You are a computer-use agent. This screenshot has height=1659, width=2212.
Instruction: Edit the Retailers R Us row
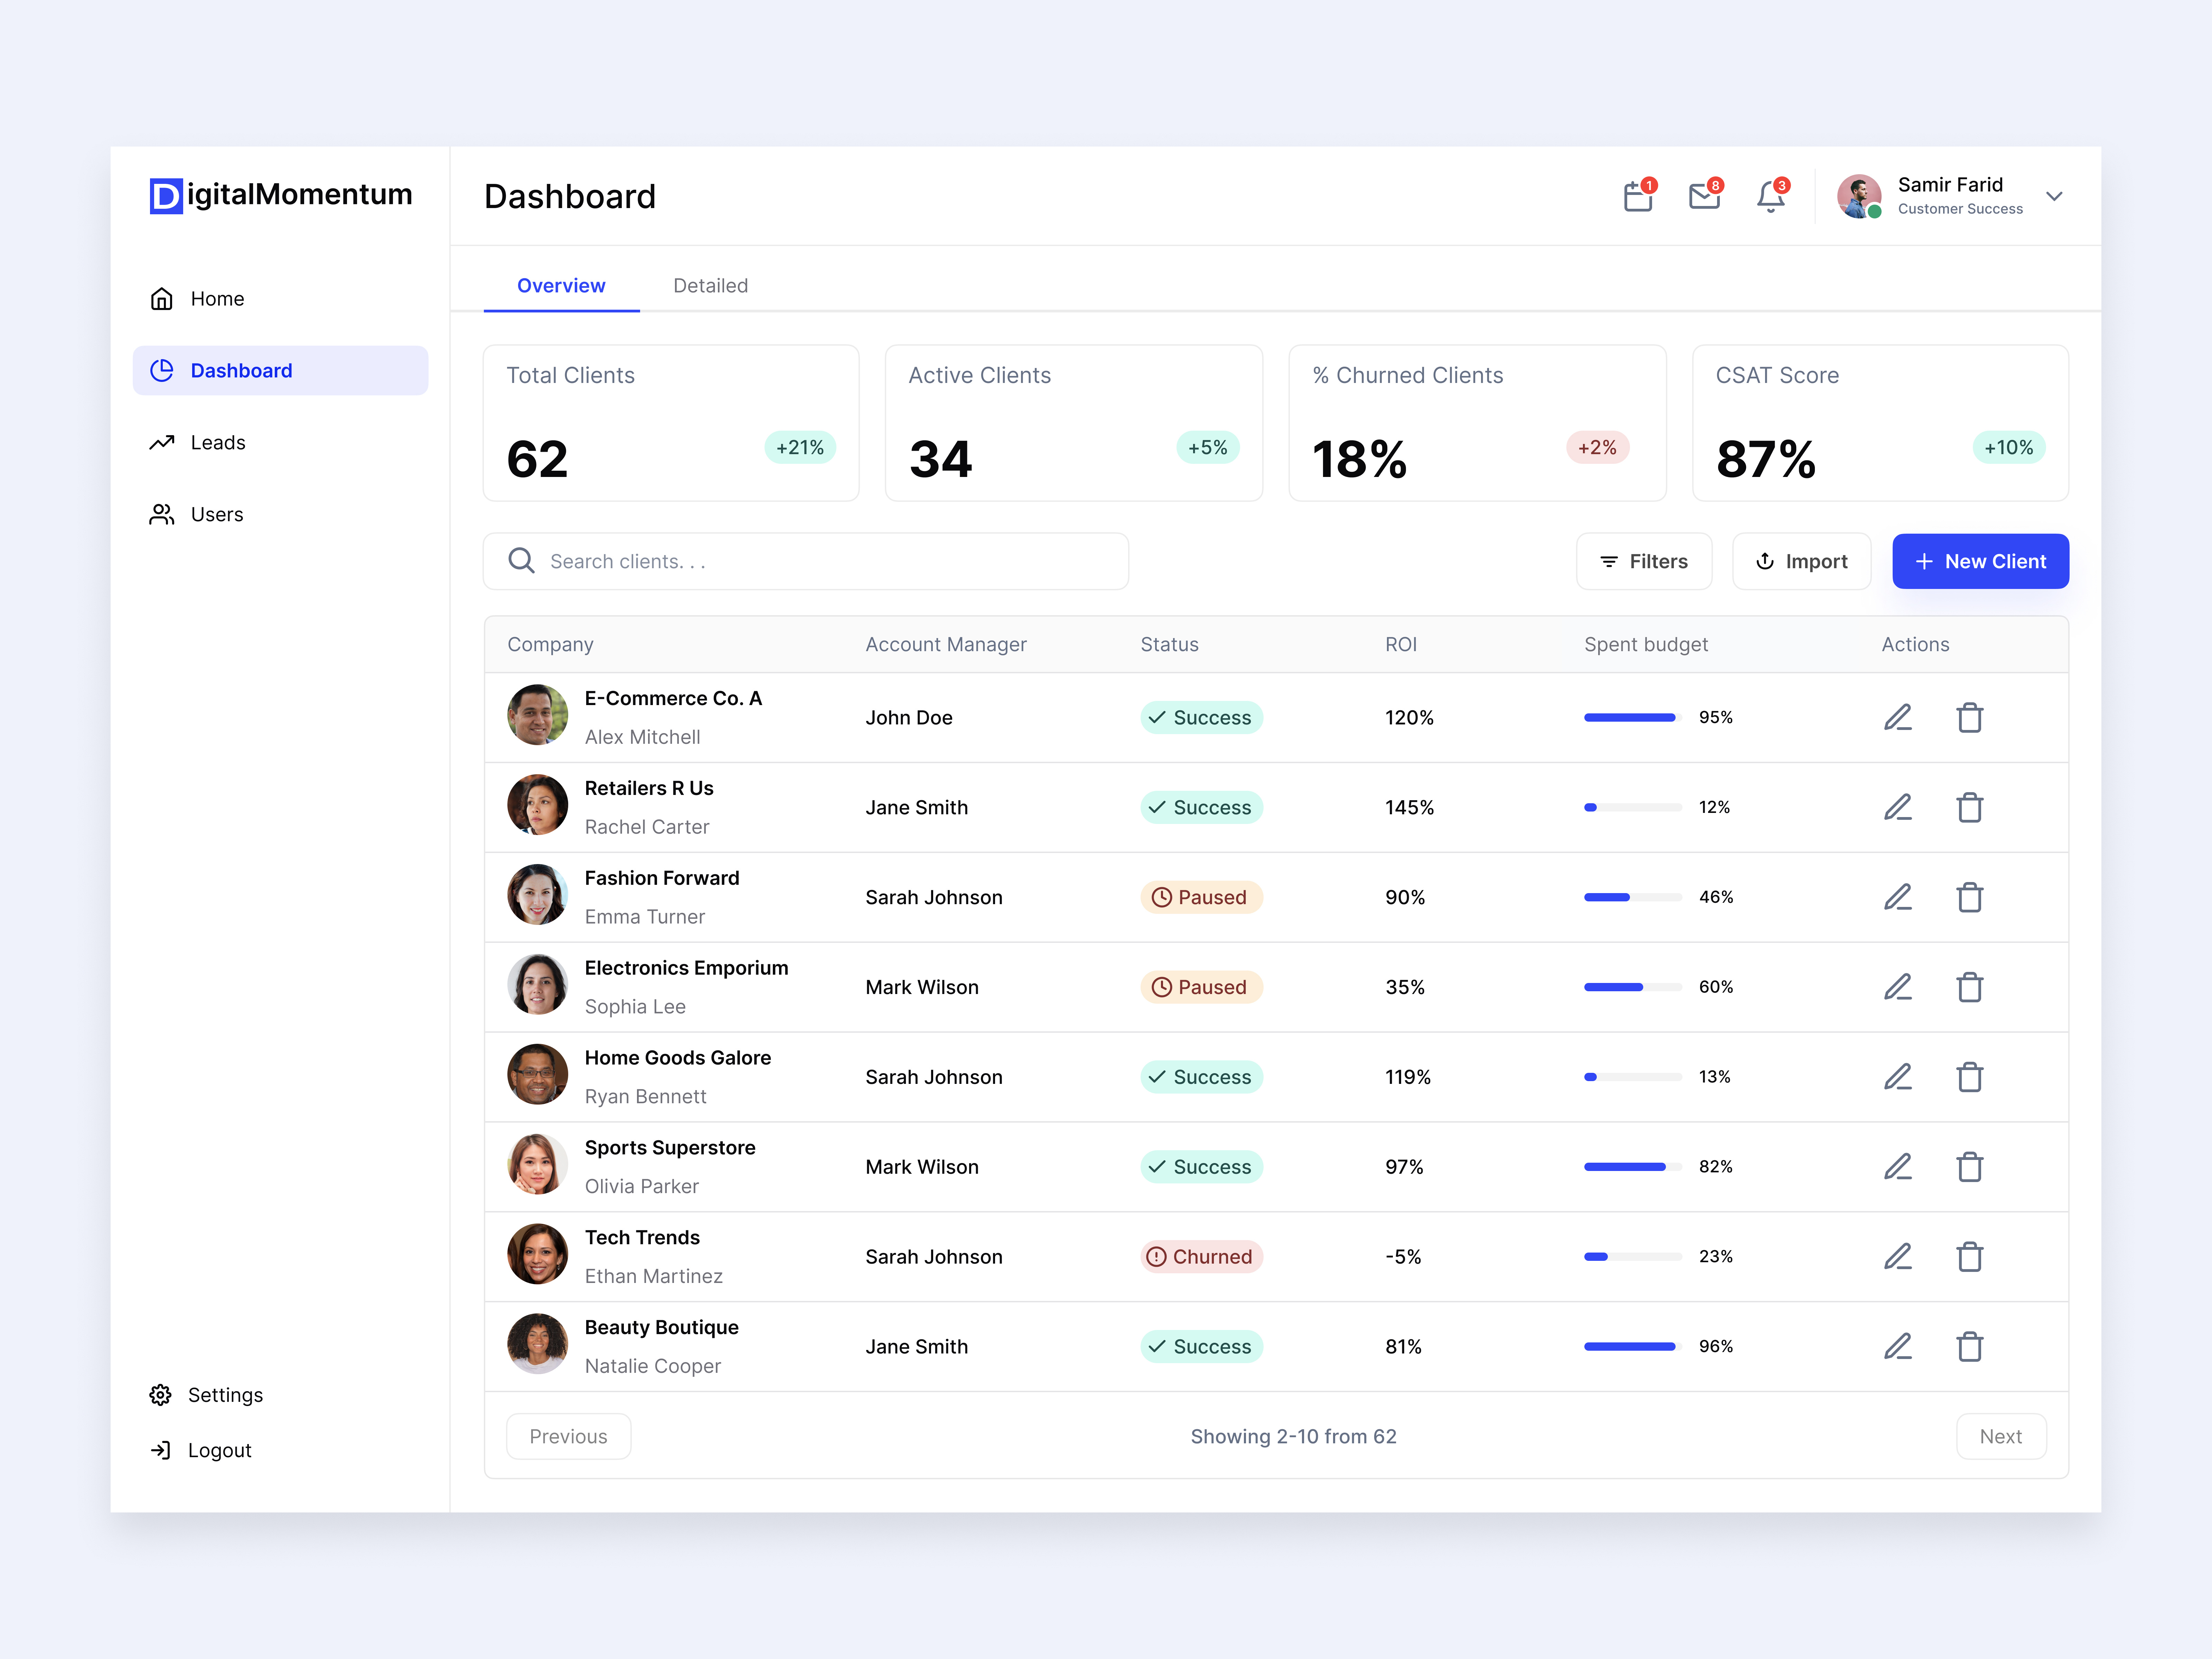[1898, 808]
